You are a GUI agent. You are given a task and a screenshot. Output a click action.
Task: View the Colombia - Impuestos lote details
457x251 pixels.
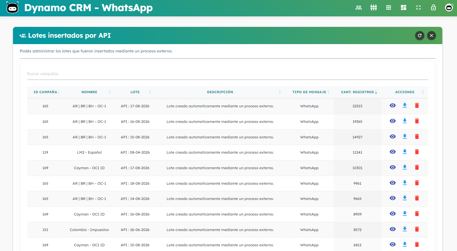tap(393, 229)
